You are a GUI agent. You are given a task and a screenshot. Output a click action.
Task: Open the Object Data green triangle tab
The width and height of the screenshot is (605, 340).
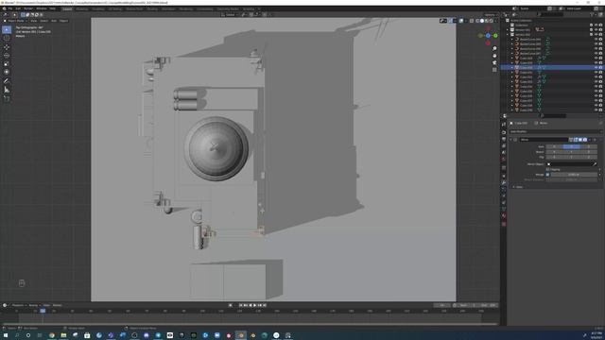[x=504, y=209]
